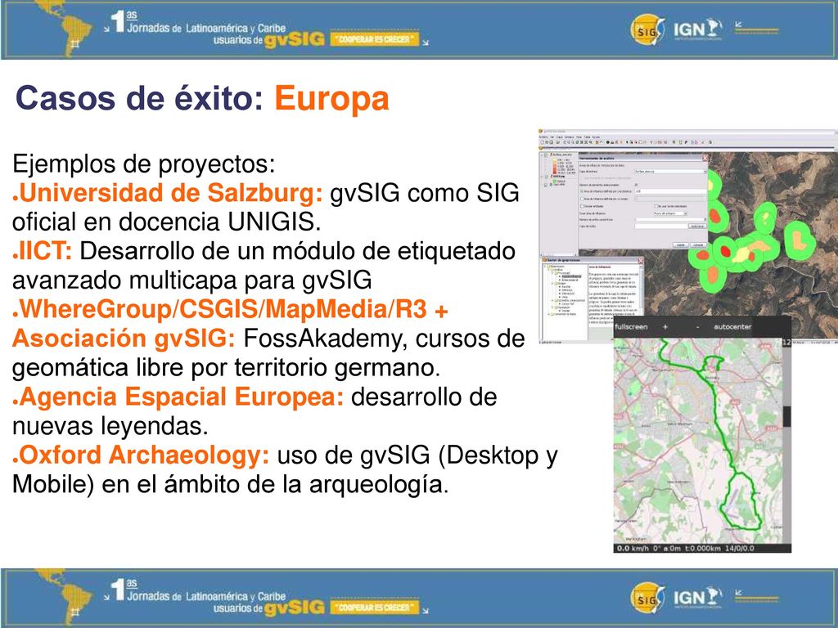Click the Agencia Espacial Europea heading

[182, 397]
